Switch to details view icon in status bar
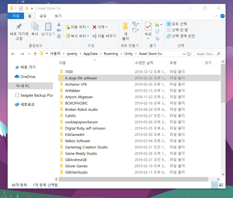This screenshot has width=233, height=198. (215, 185)
